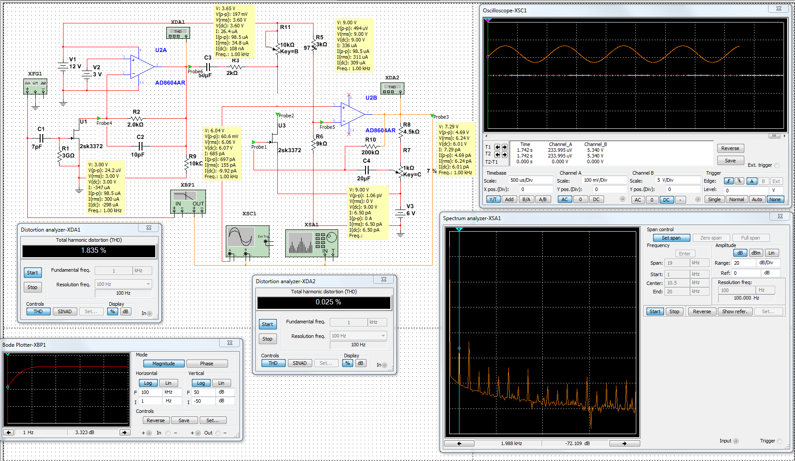The height and width of the screenshot is (461, 795).
Task: Click the XFG1 function generator instrument icon
Action: 35,86
